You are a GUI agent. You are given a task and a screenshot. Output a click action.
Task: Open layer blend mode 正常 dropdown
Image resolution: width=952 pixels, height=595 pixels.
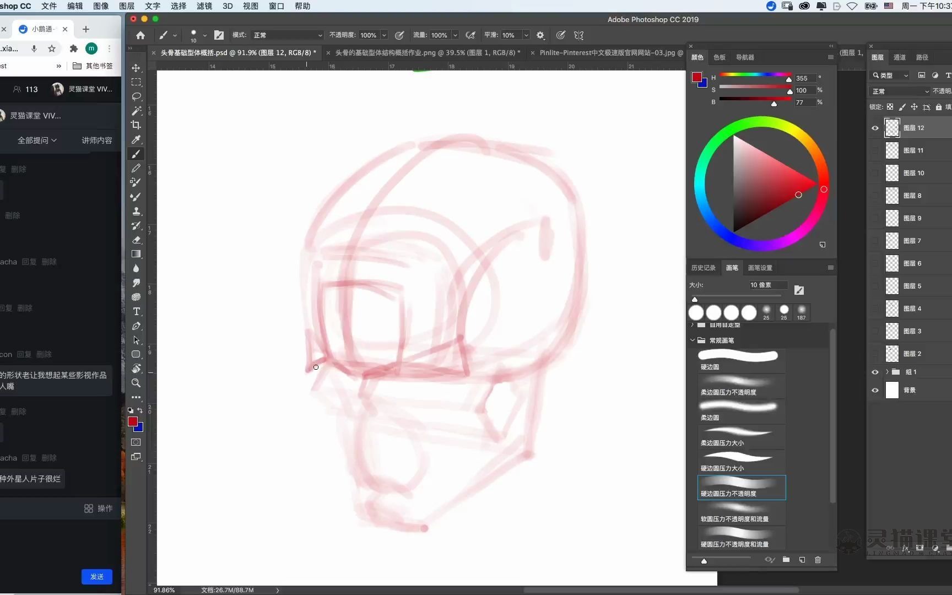[x=900, y=91]
